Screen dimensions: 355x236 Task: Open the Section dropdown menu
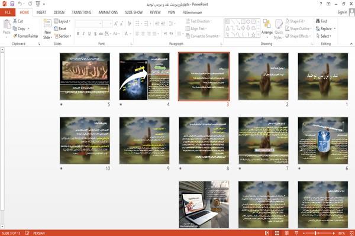(63, 36)
